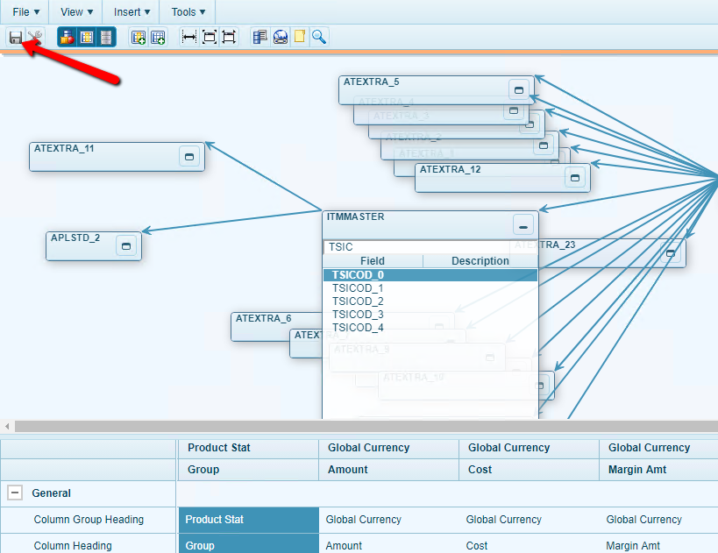Minimize the ITMMASTER table panel

(523, 225)
